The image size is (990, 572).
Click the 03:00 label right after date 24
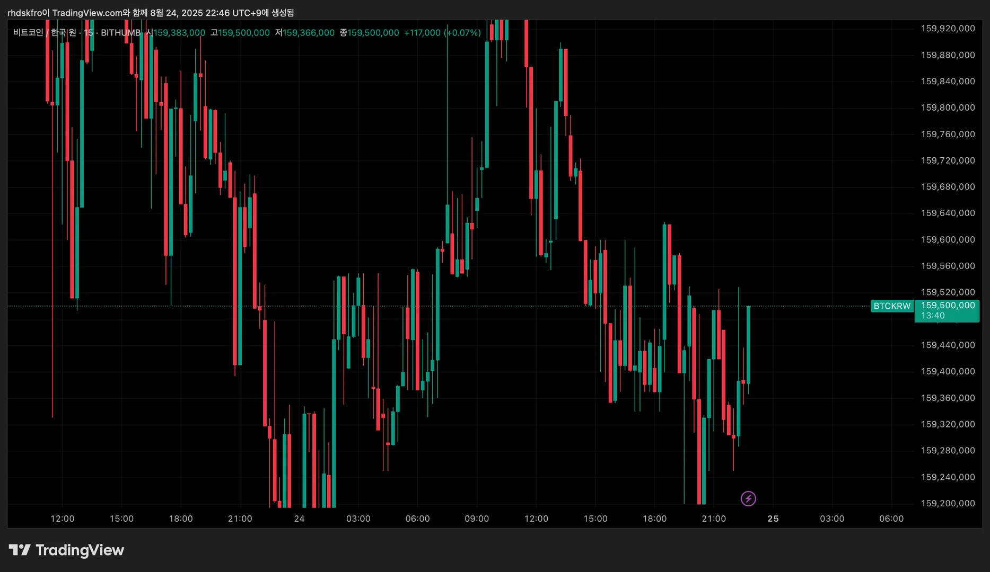coord(358,519)
